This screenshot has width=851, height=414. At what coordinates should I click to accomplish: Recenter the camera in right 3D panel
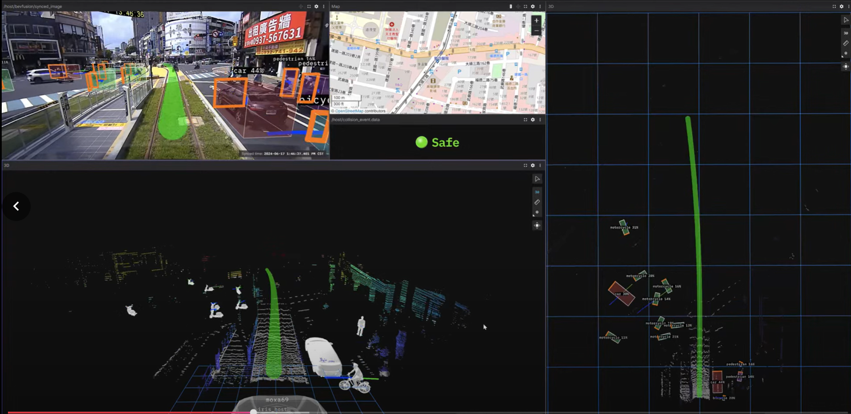coord(846,66)
